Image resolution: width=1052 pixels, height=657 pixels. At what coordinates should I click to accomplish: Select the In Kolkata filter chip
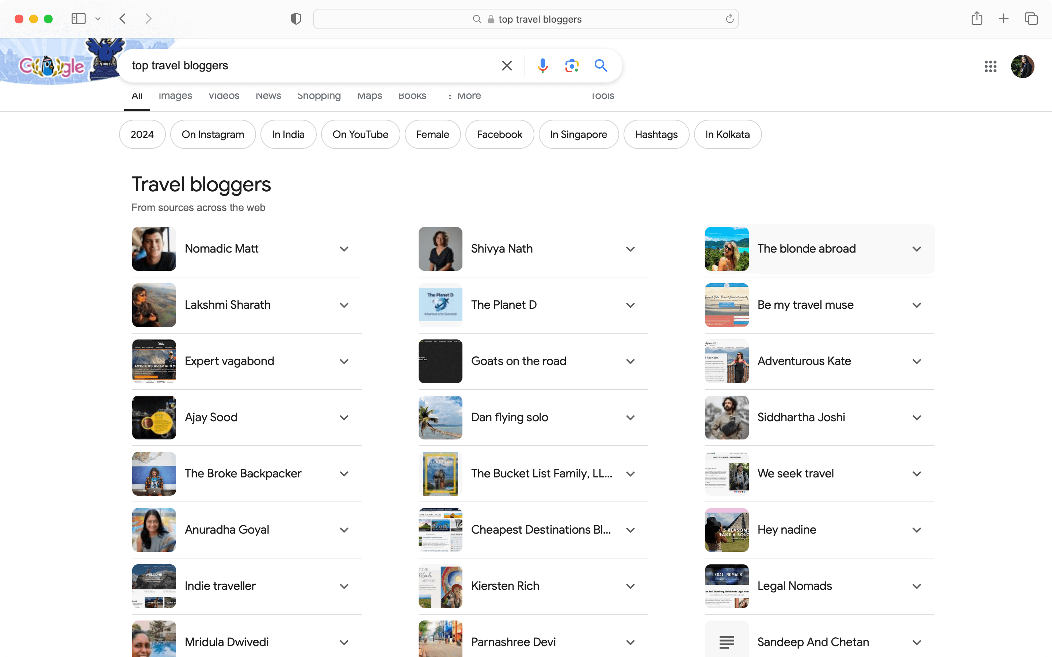pyautogui.click(x=728, y=134)
